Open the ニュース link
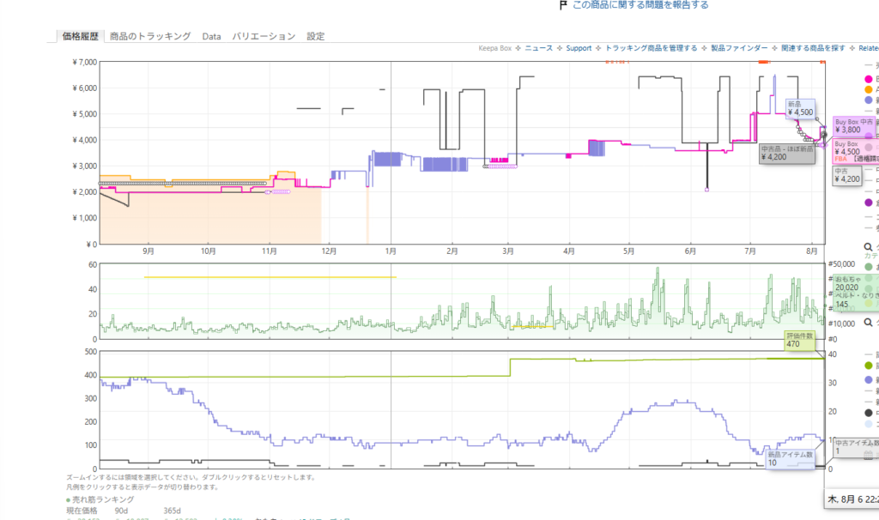The height and width of the screenshot is (520, 879). [x=539, y=48]
